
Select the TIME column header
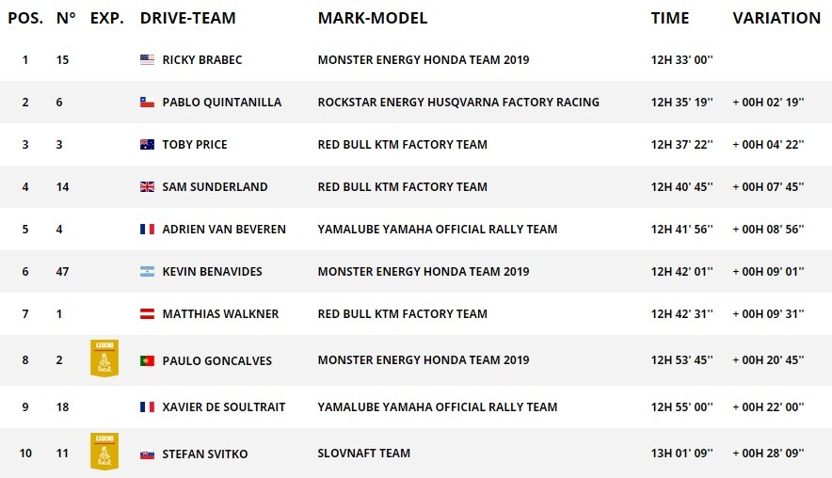coord(670,18)
